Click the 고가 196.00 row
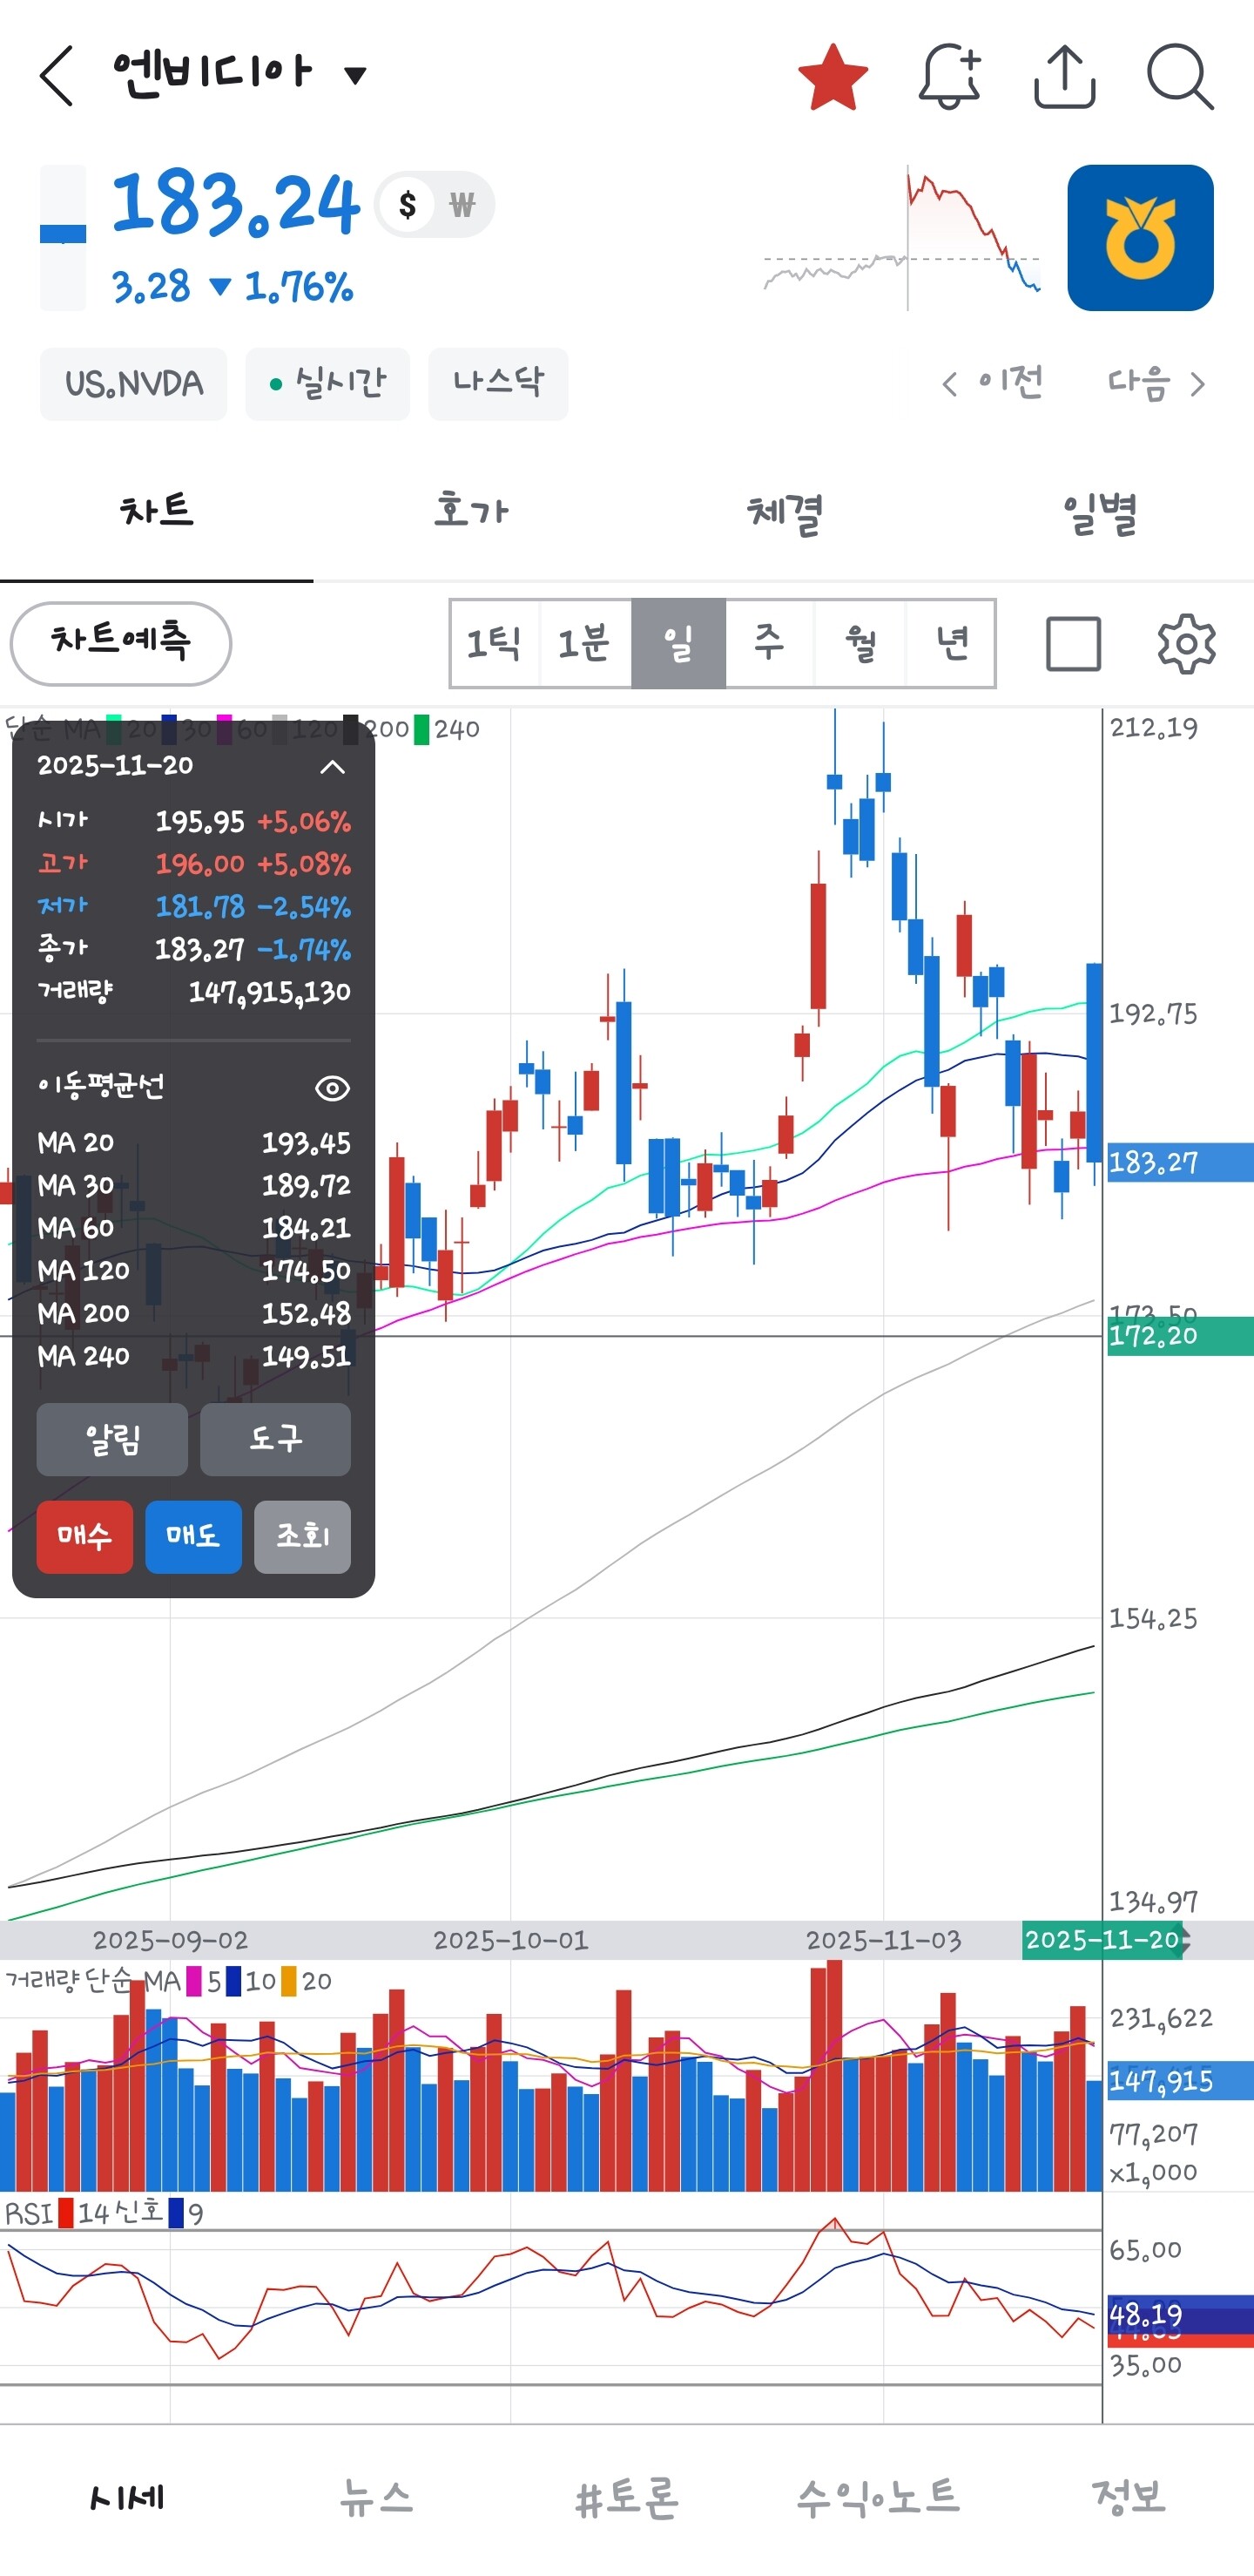Image resolution: width=1254 pixels, height=2576 pixels. [x=194, y=864]
